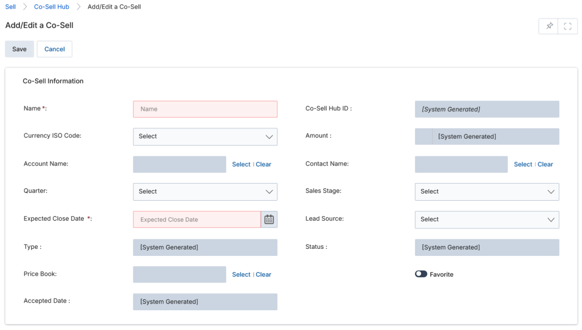Open the Sales Stage dropdown
Screen dimensions: 582x330
point(487,192)
